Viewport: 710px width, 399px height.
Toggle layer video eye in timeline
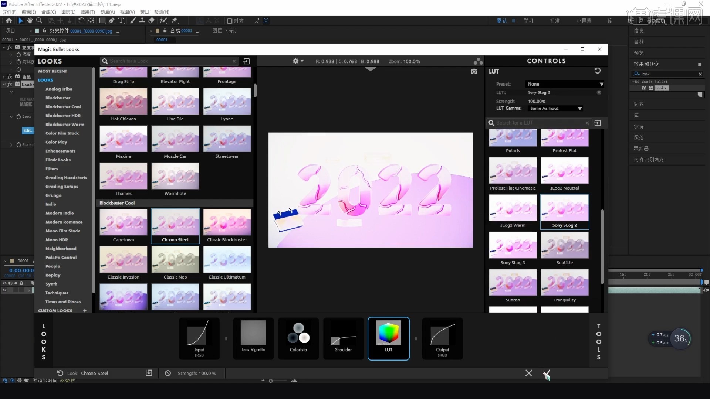(5, 290)
